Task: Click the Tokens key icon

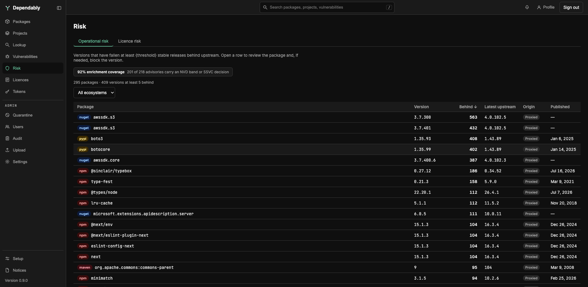Action: coord(7,91)
